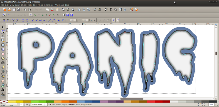
Task: Select the Star polygon tool
Action: click(x=3, y=59)
